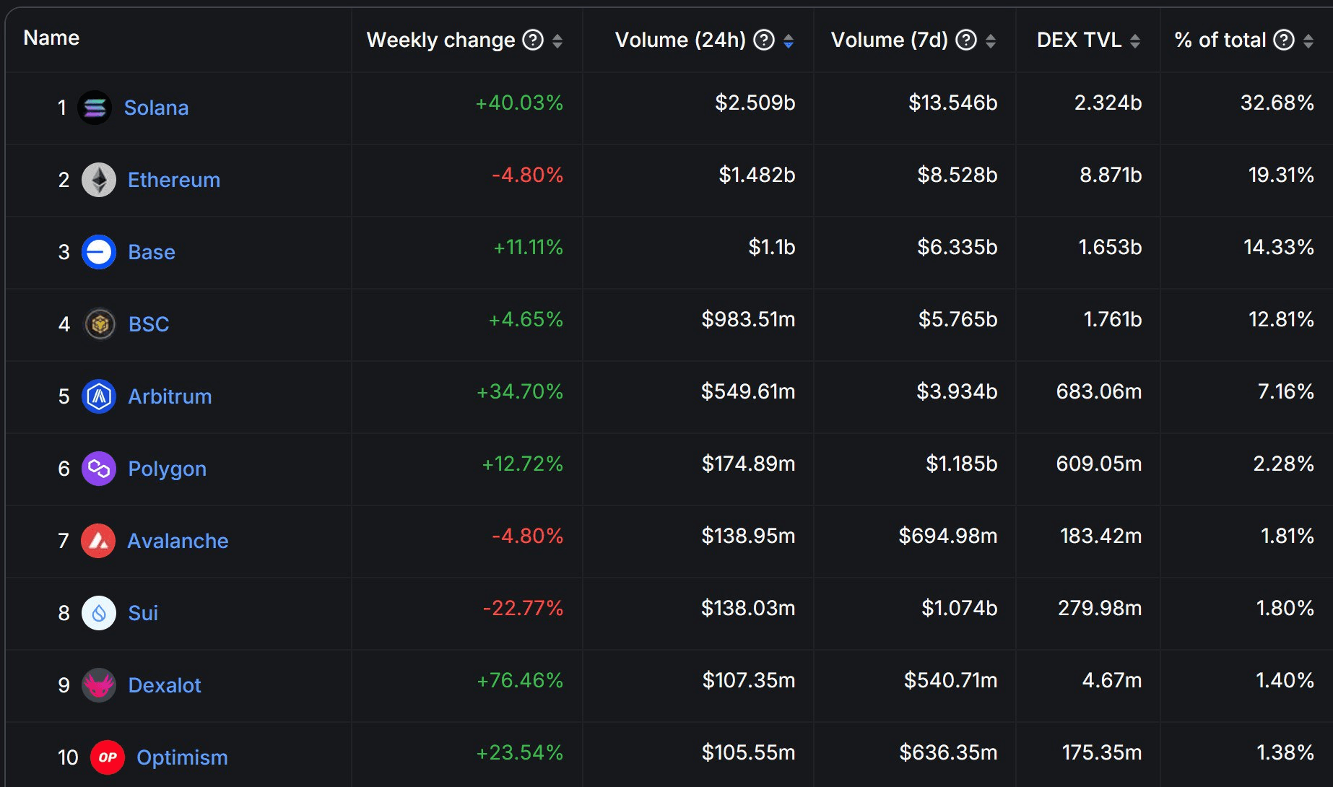Sort table by Weekly change arrows
The image size is (1333, 787).
(x=557, y=40)
